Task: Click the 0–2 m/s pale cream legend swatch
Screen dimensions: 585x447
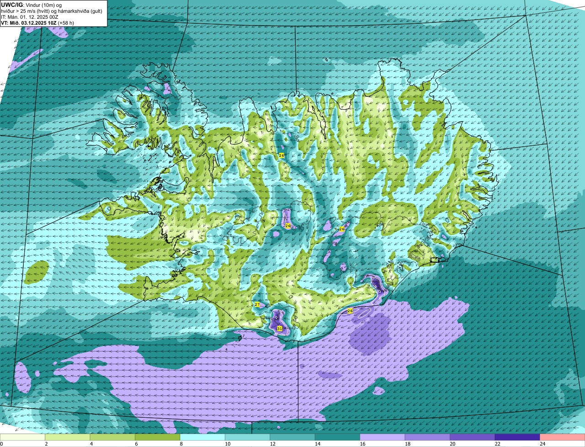Action: [23, 437]
